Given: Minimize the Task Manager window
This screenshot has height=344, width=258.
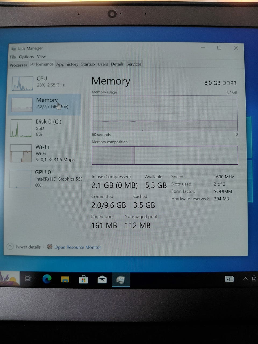Looking at the screenshot, I should [x=203, y=48].
